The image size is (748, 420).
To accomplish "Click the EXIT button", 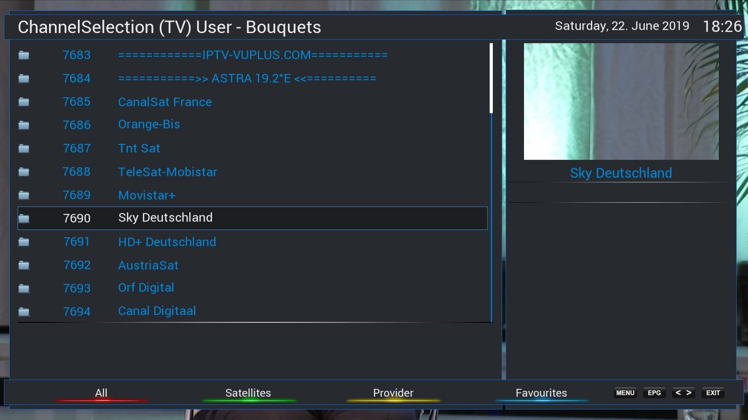I will tap(713, 393).
